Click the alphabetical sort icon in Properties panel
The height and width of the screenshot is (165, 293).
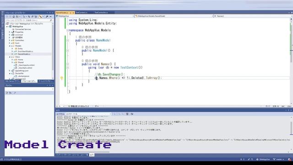click(x=11, y=93)
